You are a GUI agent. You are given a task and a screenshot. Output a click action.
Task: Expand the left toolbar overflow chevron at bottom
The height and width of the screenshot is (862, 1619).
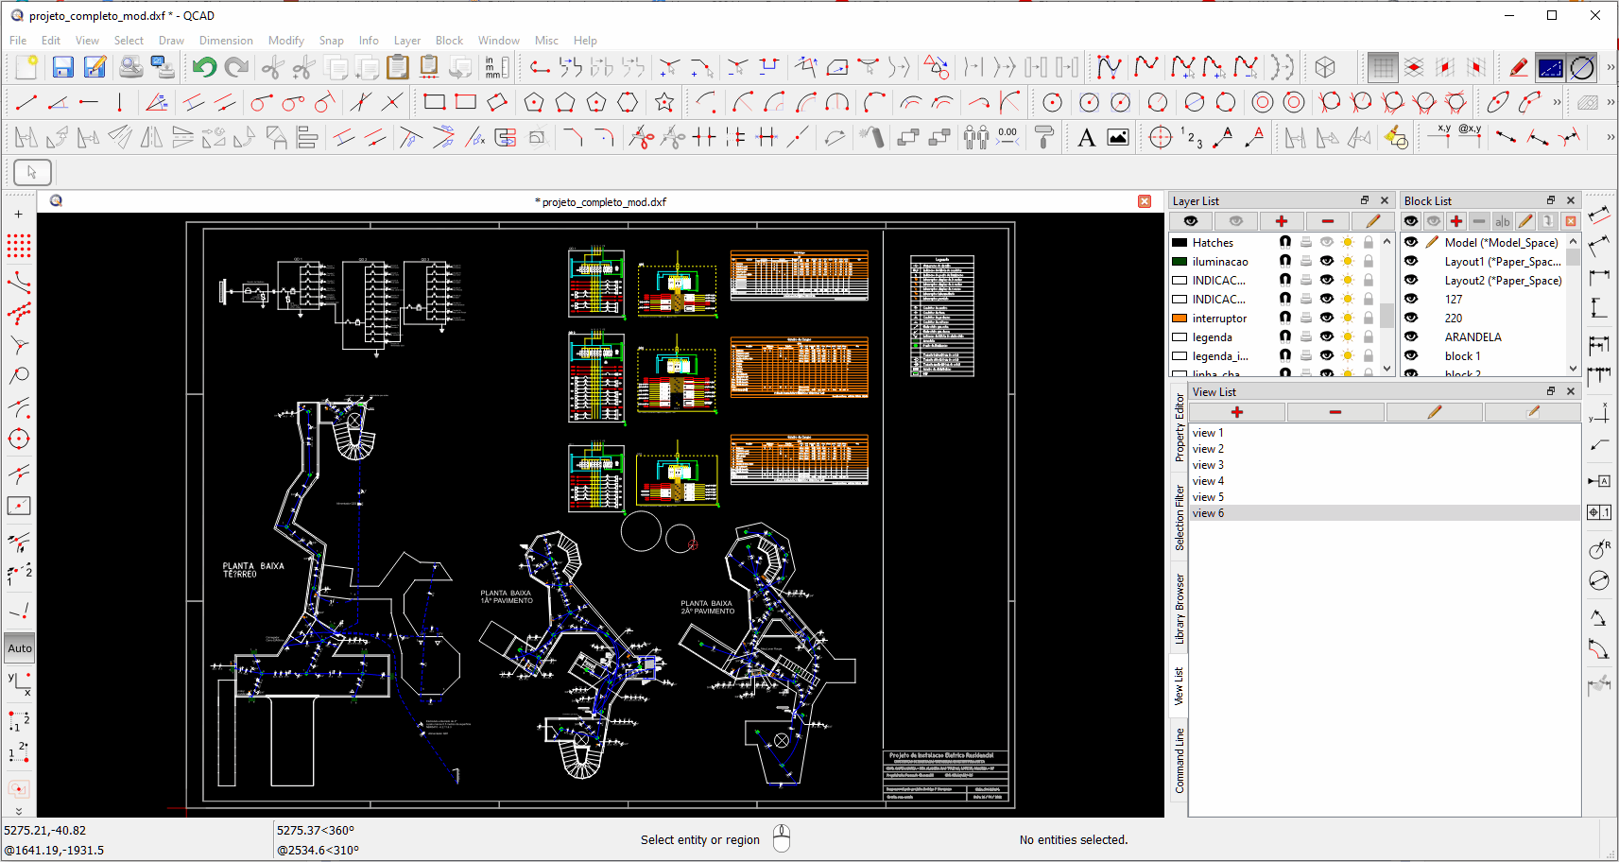coord(19,811)
